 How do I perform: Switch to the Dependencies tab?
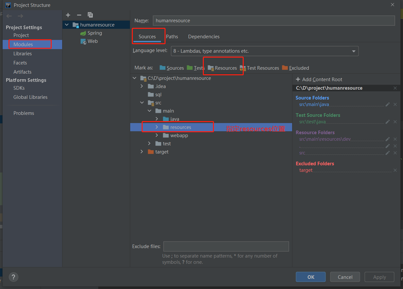[203, 36]
